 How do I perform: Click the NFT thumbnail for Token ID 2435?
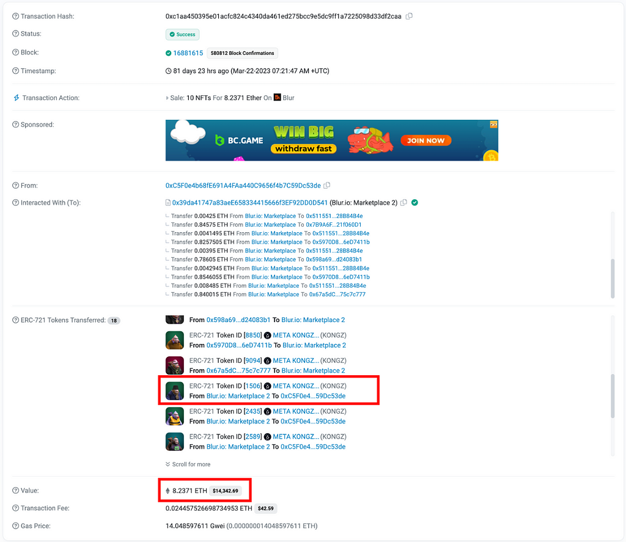tap(174, 416)
